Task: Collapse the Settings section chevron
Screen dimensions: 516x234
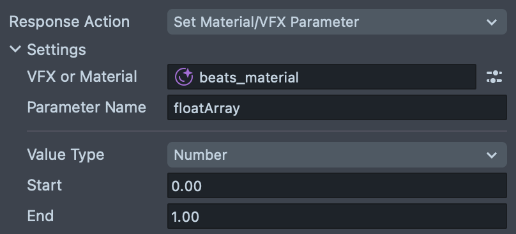Action: pos(15,49)
